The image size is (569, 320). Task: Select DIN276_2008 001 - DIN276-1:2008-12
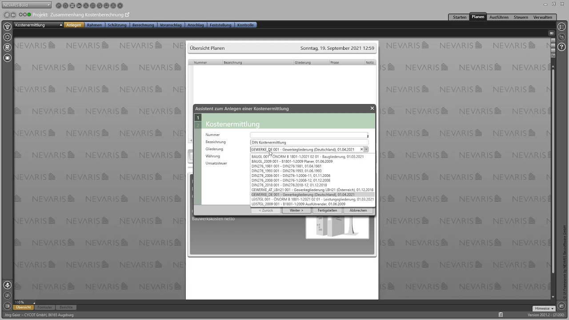tap(313, 180)
